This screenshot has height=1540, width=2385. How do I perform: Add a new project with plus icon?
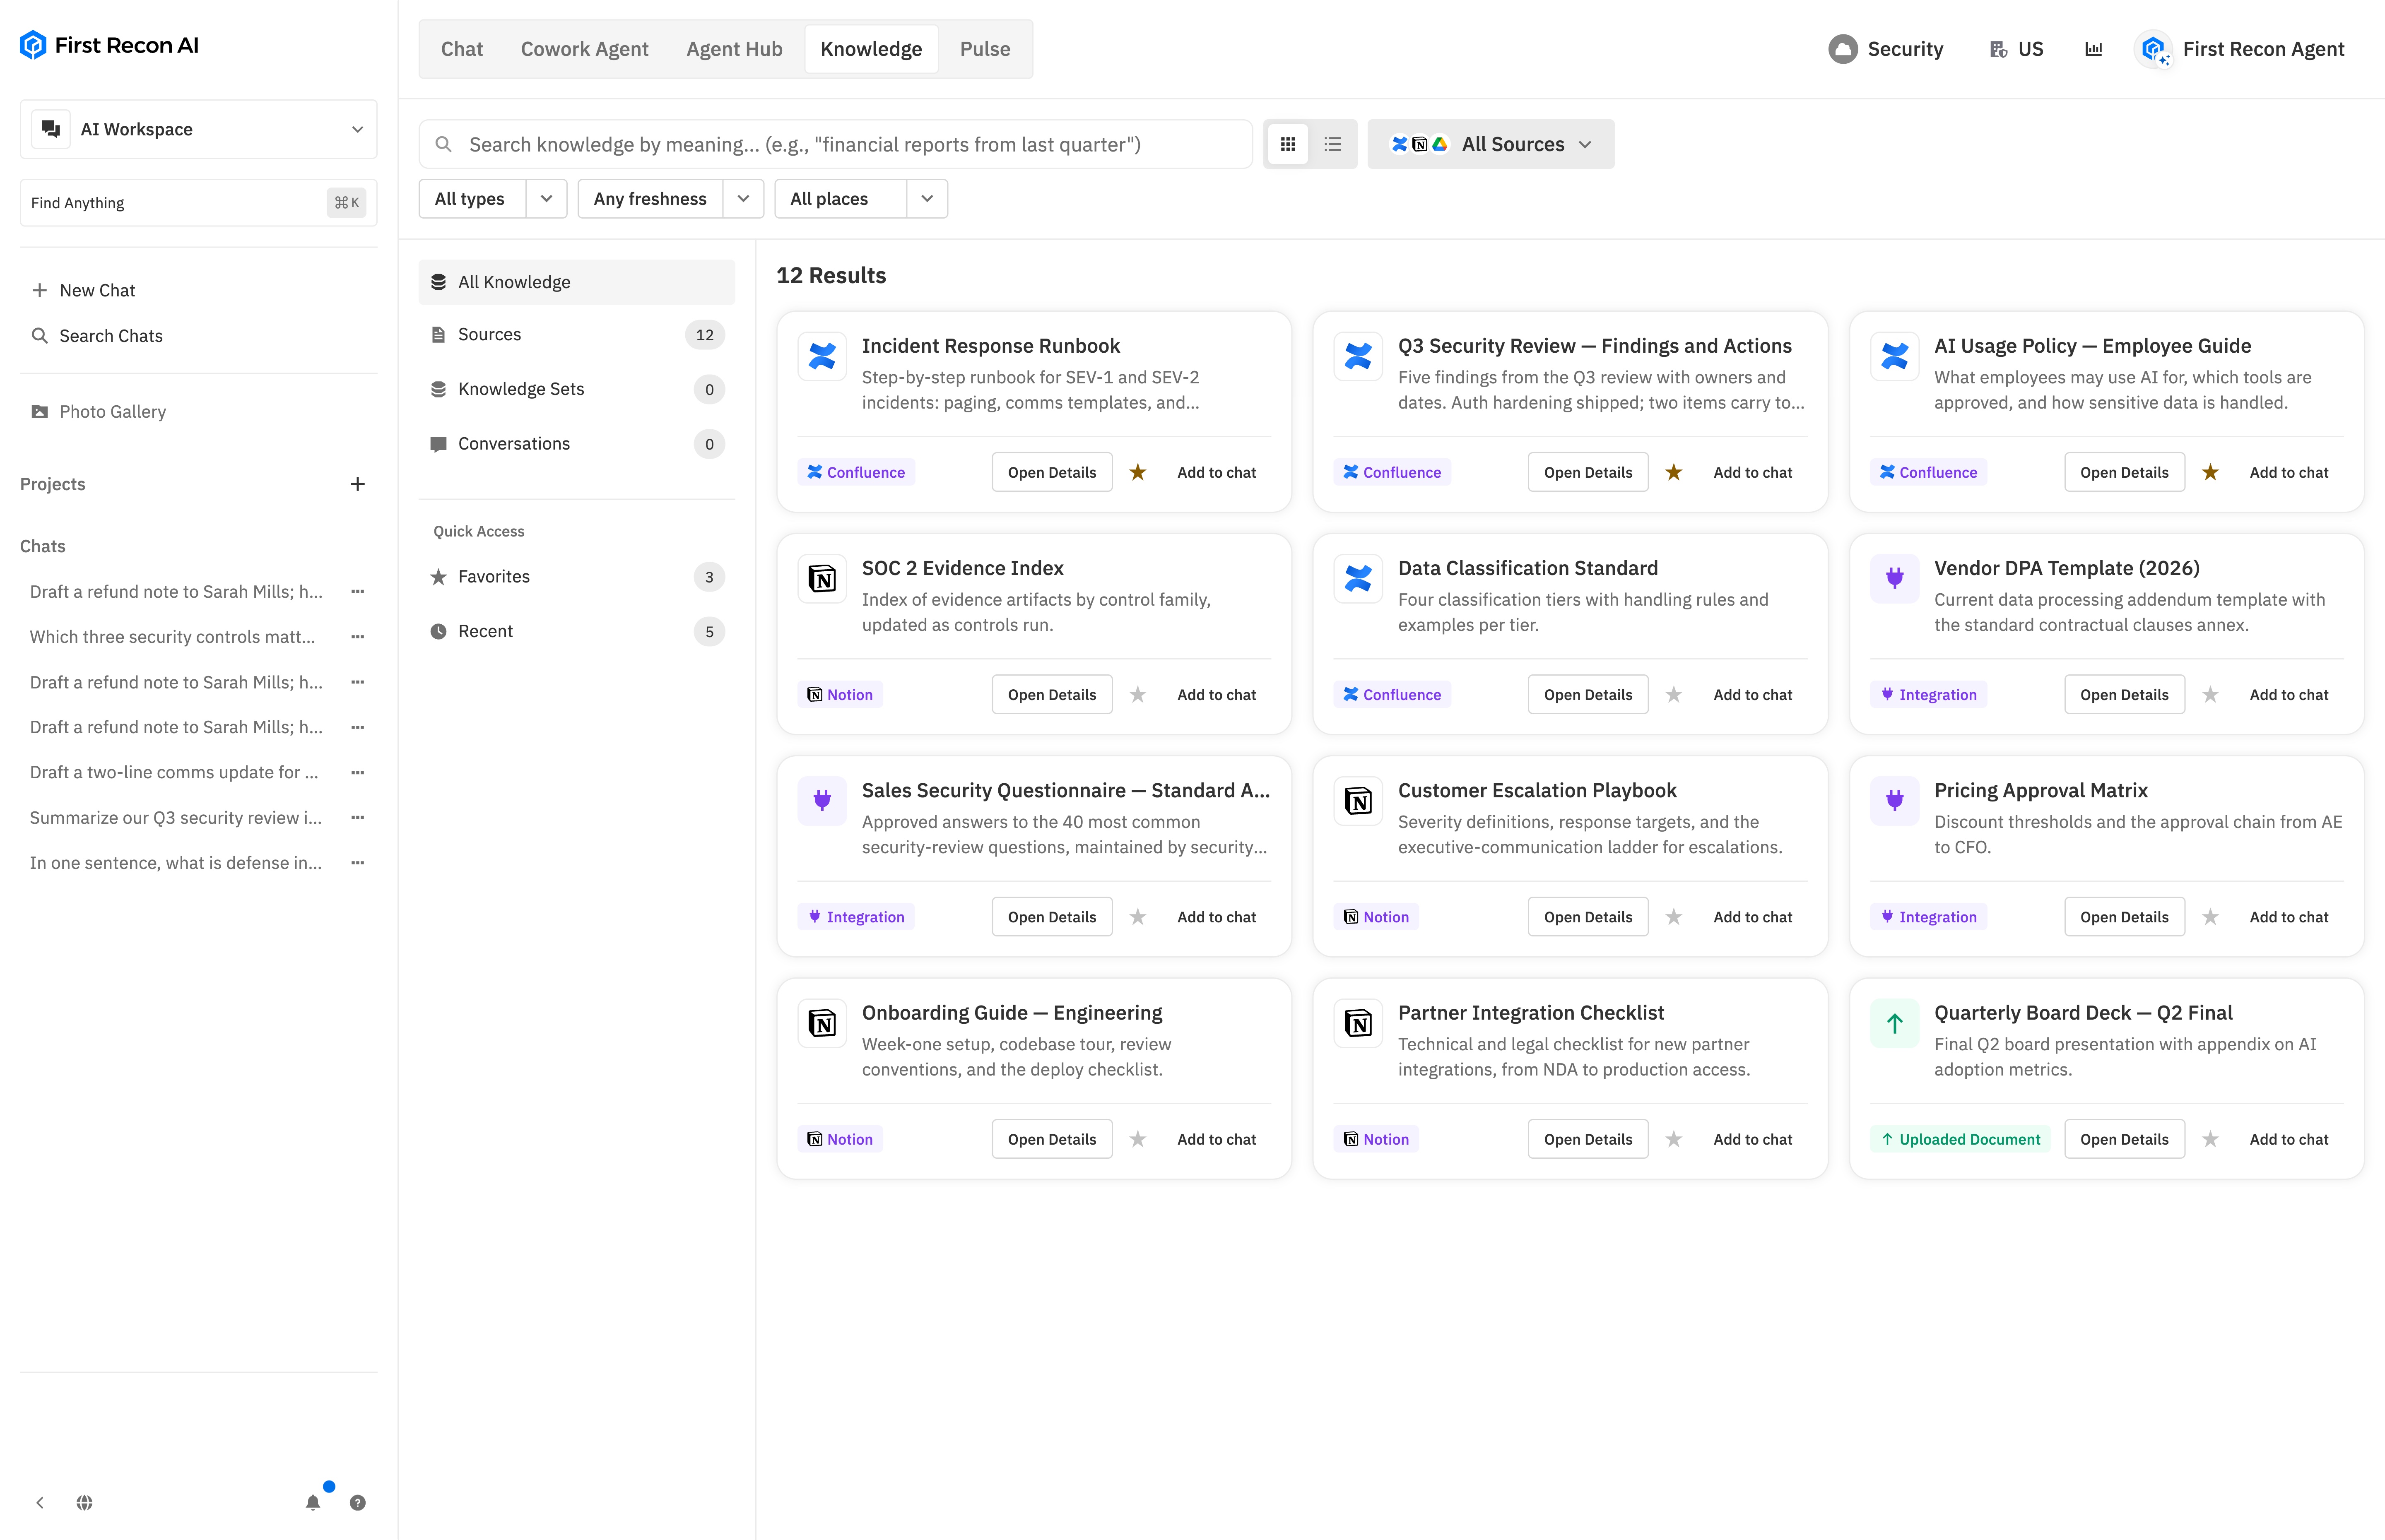[x=358, y=484]
